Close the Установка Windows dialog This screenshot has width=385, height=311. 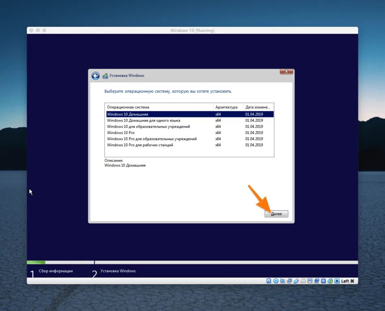coord(286,72)
